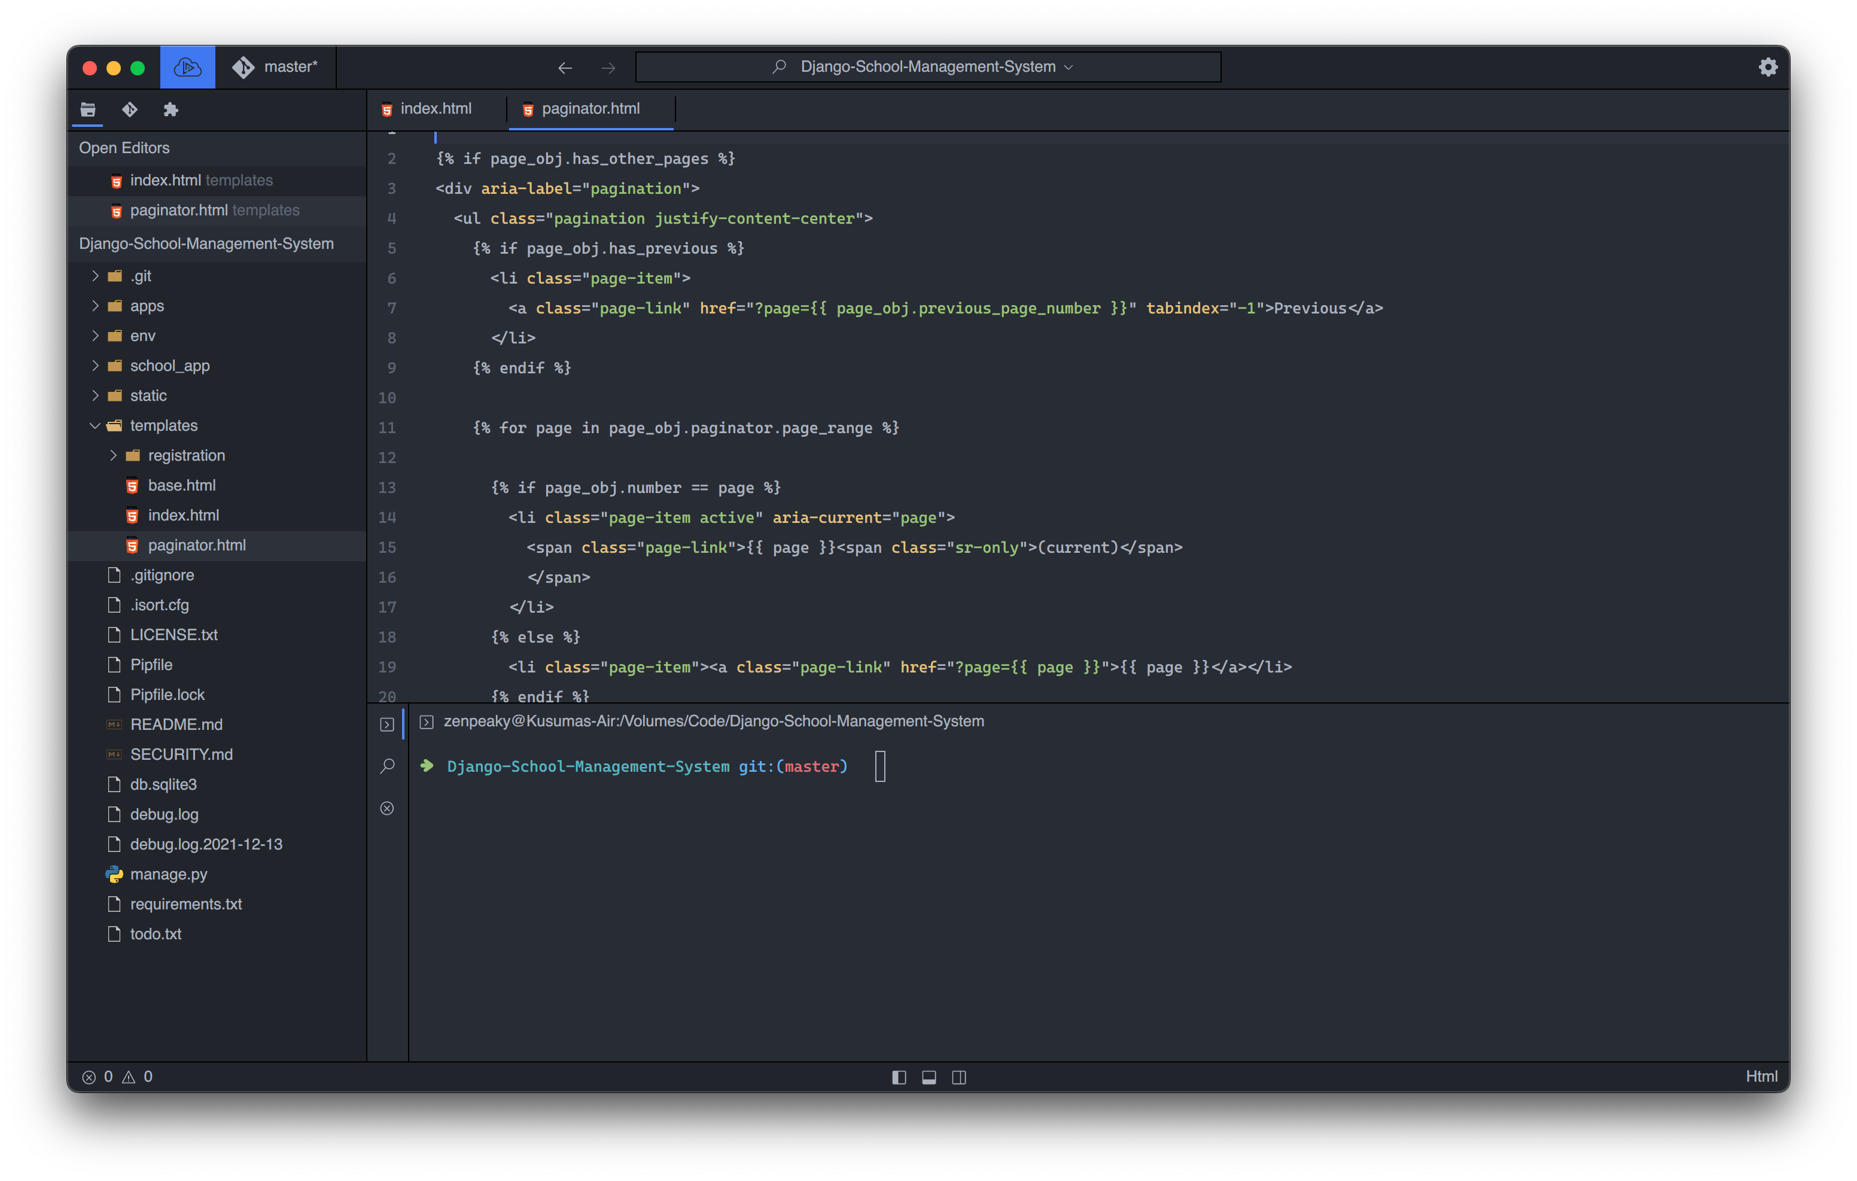
Task: Toggle the split editor layout button
Action: pyautogui.click(x=958, y=1077)
